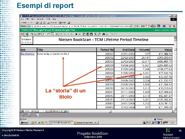Click the Fit Page icon
The width and height of the screenshot is (185, 139).
point(88,34)
